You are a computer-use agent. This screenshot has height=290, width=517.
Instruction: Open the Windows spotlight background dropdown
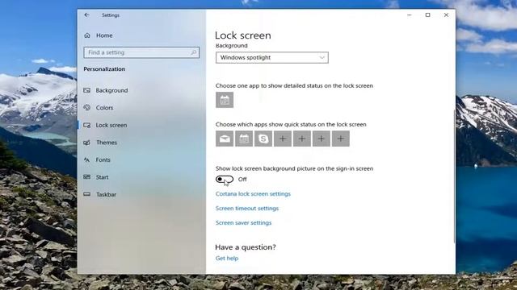[272, 57]
